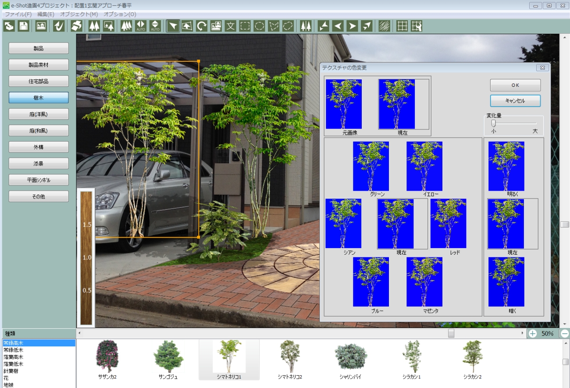The width and height of the screenshot is (570, 388).
Task: Pick the シャリンバイ shrub thumbnail
Action: 350,360
